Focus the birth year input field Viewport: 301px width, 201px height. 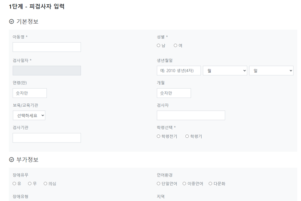click(179, 71)
